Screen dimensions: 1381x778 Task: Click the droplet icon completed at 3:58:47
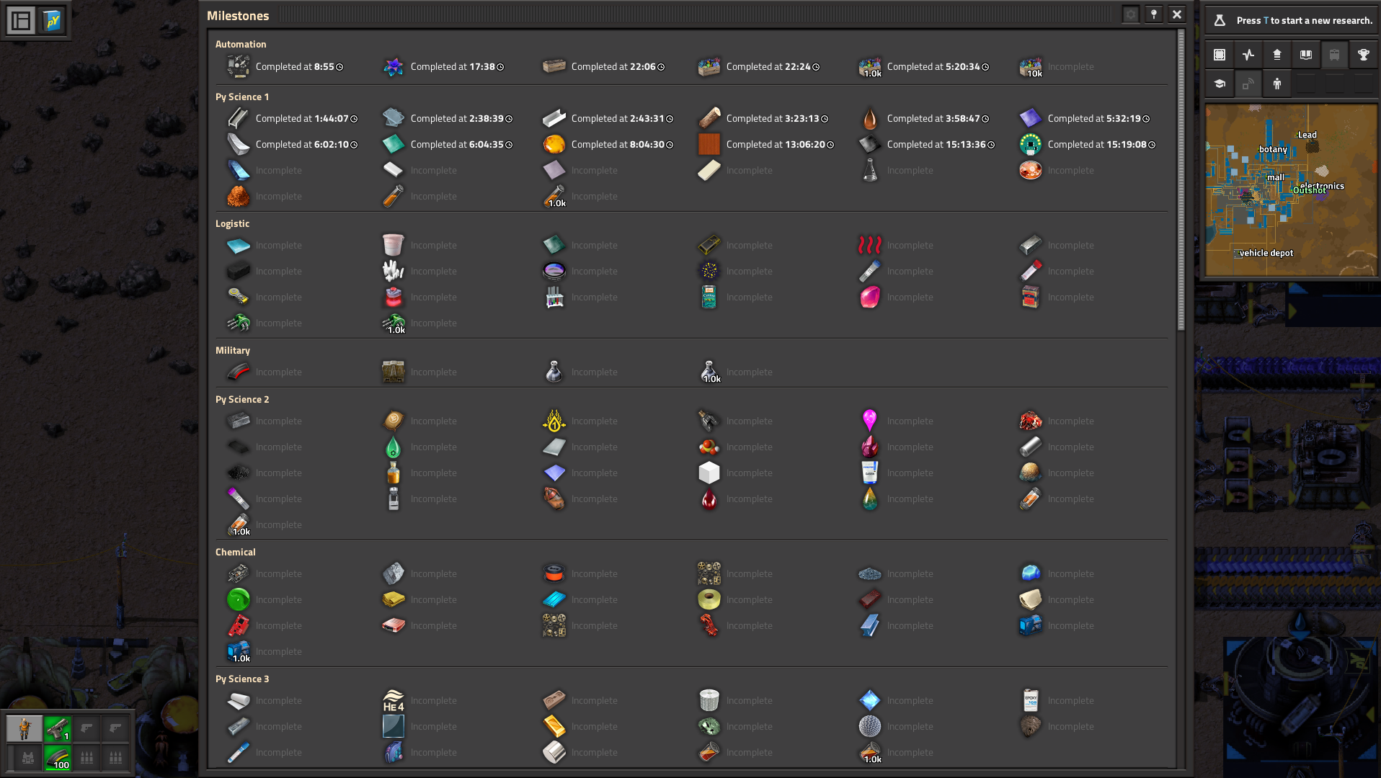point(870,118)
